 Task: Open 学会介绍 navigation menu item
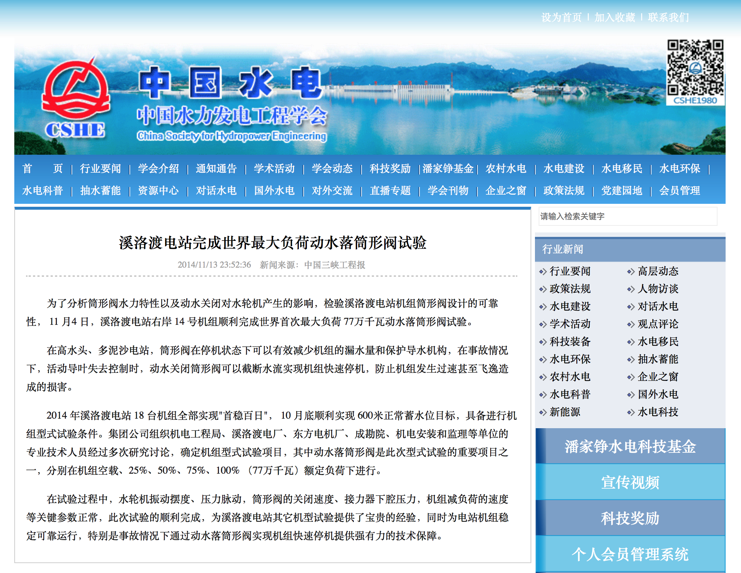click(x=158, y=169)
